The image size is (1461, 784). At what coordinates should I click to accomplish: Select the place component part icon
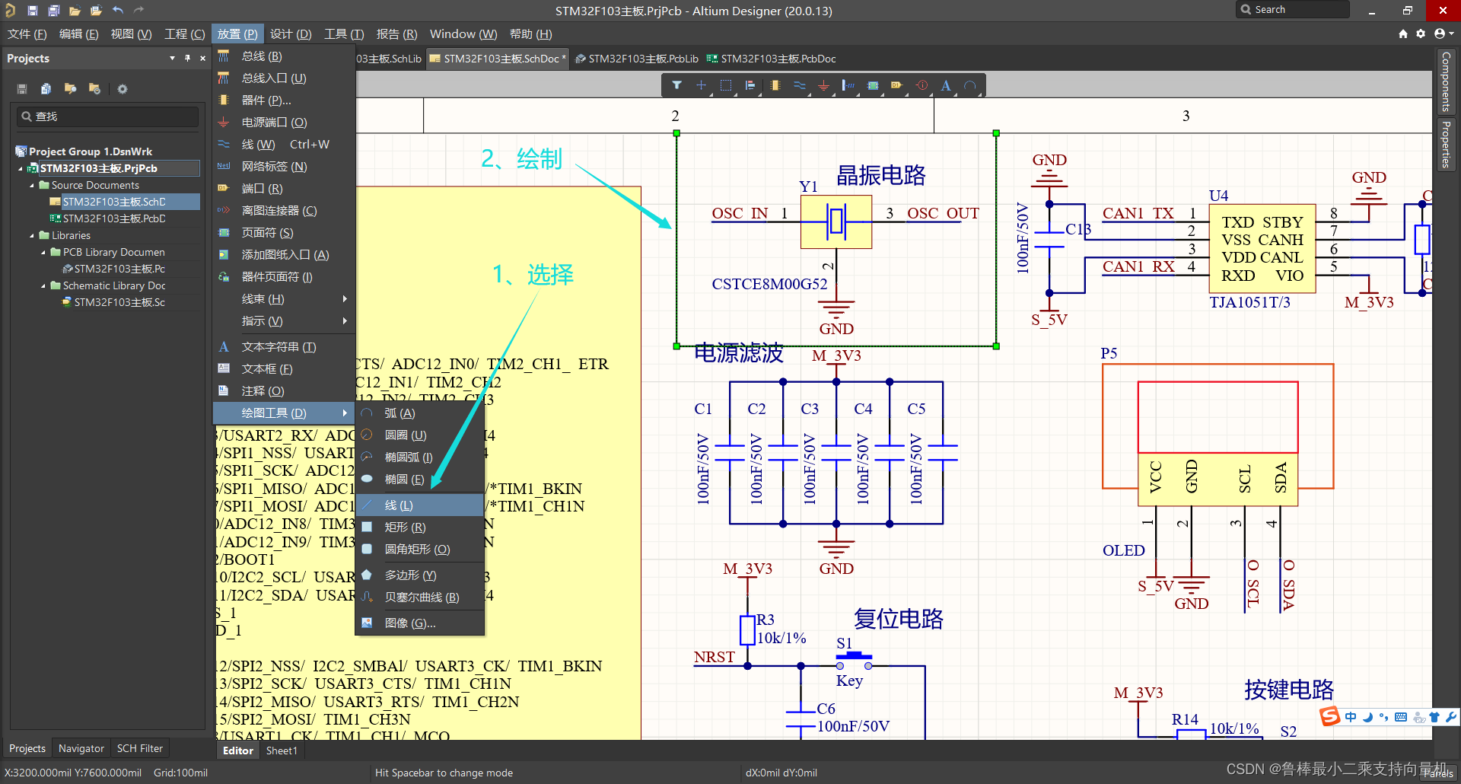[775, 85]
